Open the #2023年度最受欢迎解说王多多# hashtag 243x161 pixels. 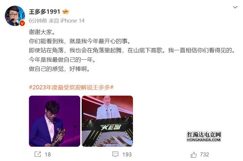coord(71,87)
